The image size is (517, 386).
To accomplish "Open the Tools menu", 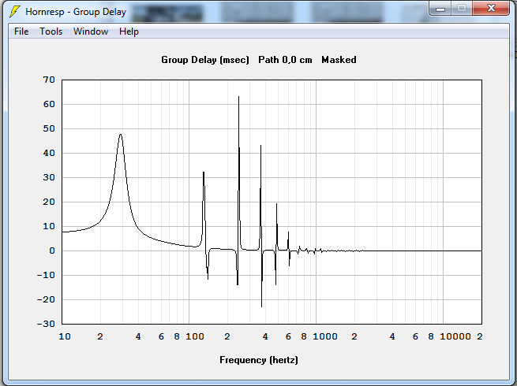I will tap(51, 32).
